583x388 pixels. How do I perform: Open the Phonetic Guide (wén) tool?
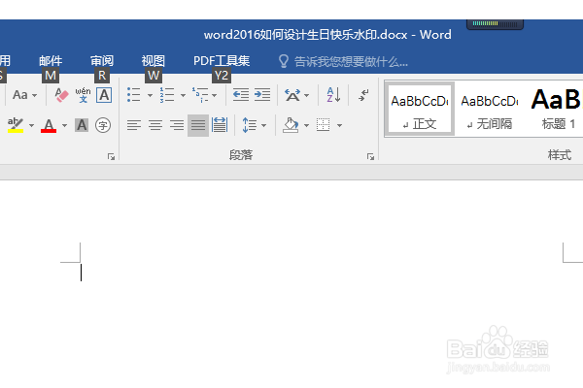pyautogui.click(x=83, y=95)
